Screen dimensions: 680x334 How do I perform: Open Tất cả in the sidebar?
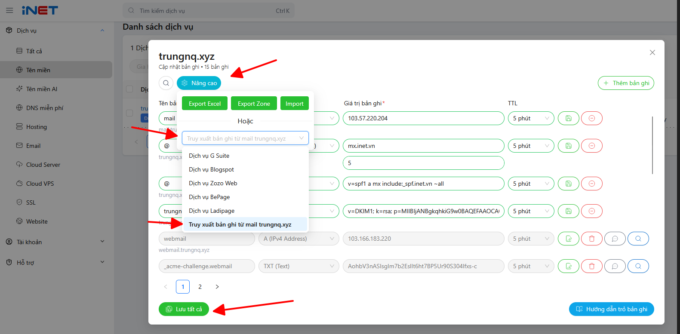56,51
